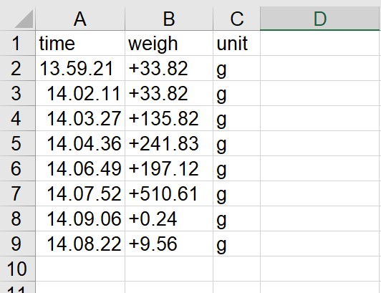The width and height of the screenshot is (381, 293).
Task: Select the cell showing 14.08.22
Action: [x=80, y=244]
